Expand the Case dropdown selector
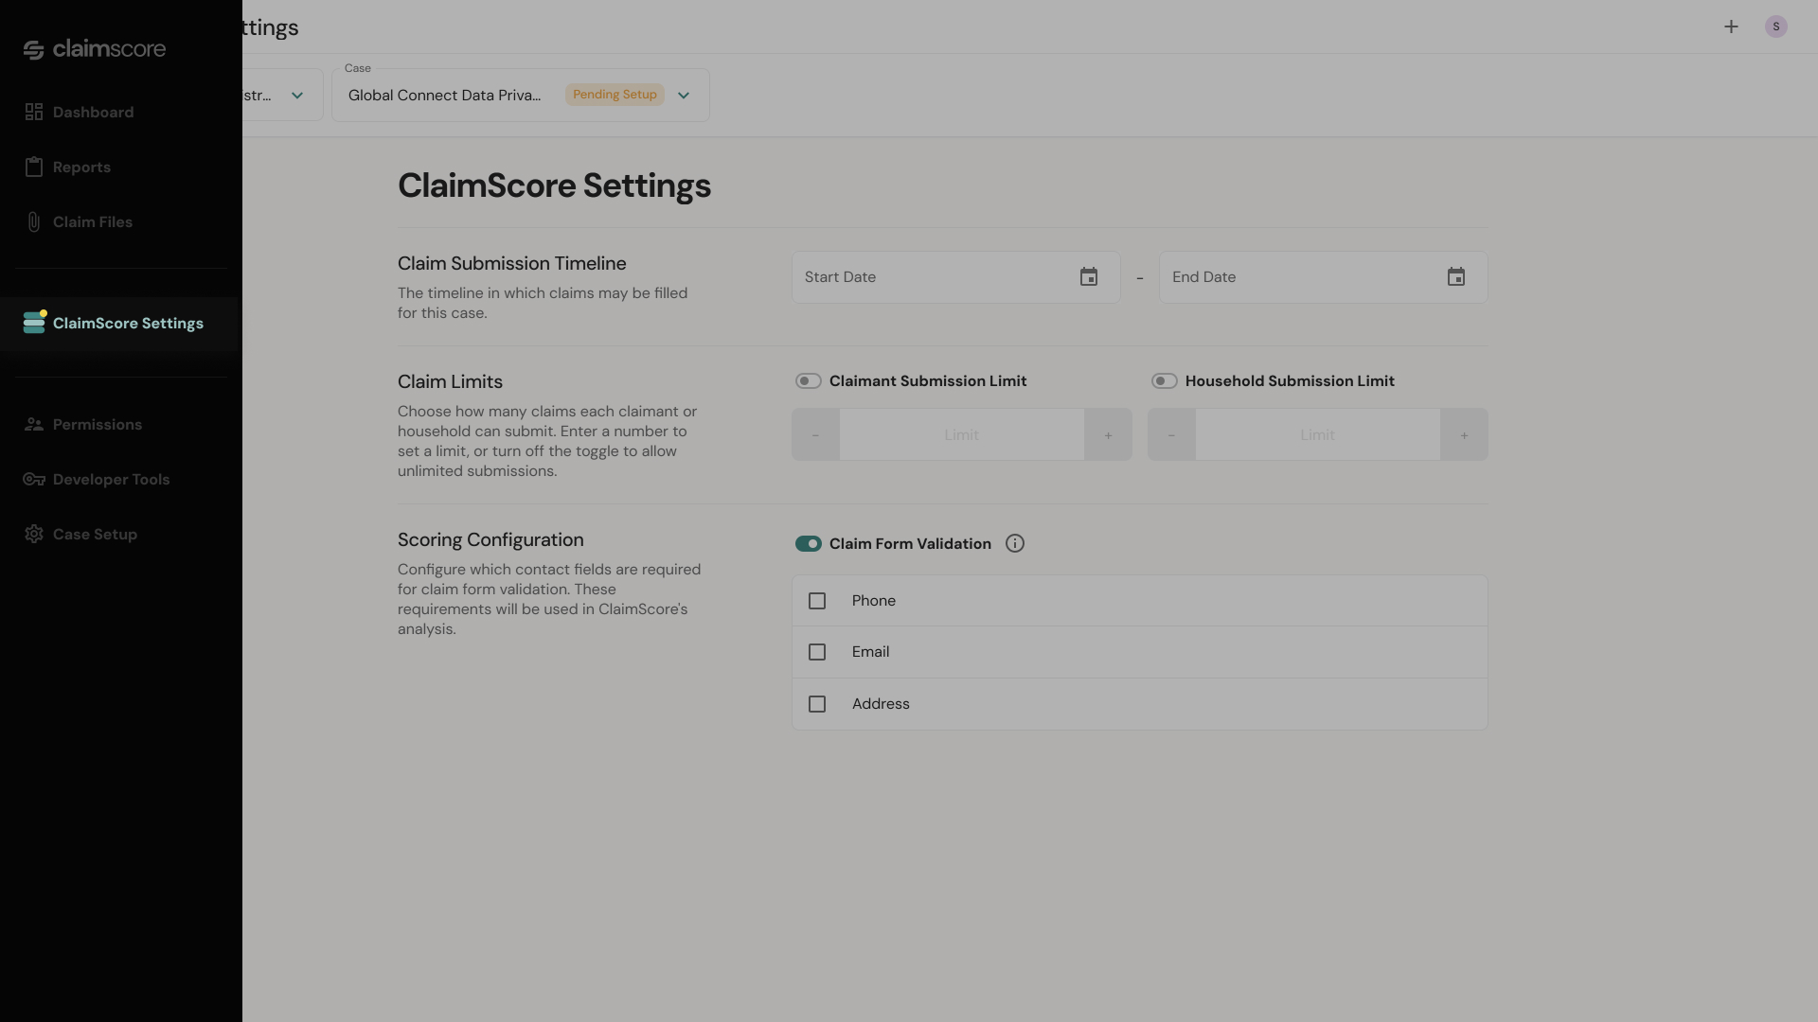The image size is (1818, 1022). pyautogui.click(x=521, y=96)
